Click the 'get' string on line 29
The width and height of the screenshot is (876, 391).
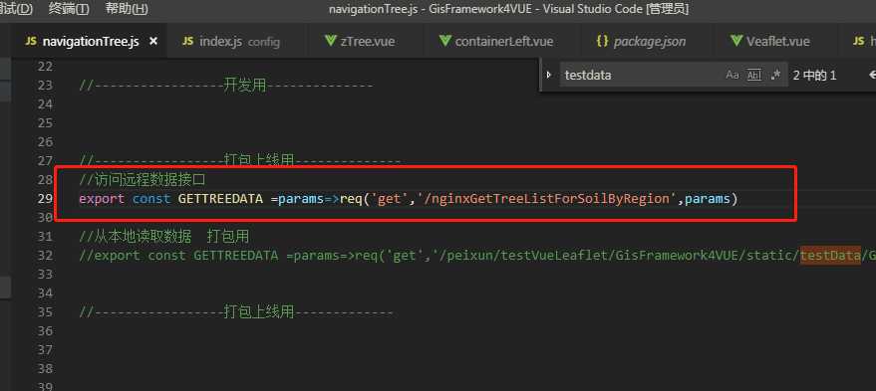(x=390, y=199)
